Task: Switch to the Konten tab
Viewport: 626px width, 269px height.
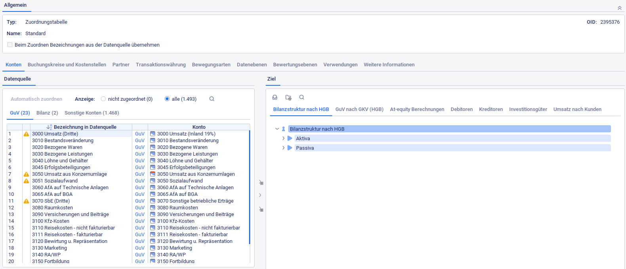Action: click(x=13, y=64)
